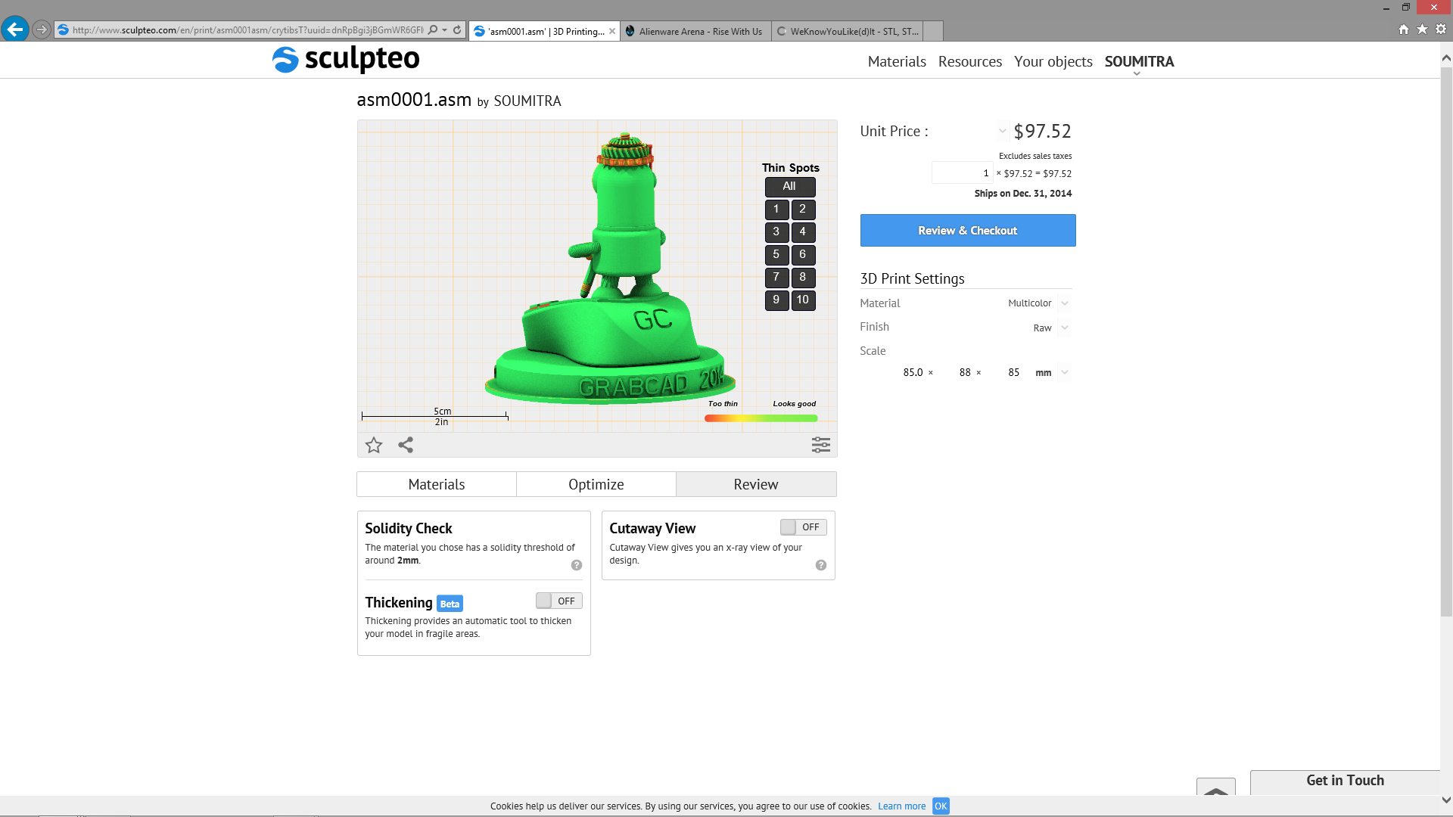Viewport: 1453px width, 817px height.
Task: Open Your objects navigation link
Action: 1053,62
